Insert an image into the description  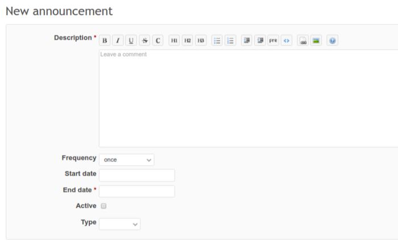(316, 41)
